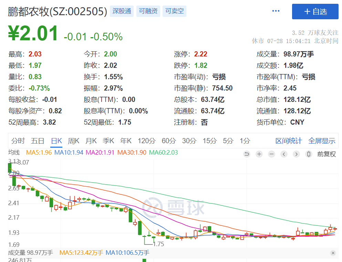Click the 成交量 value 98.97万手 in stats
The image size is (342, 262).
(x=299, y=54)
